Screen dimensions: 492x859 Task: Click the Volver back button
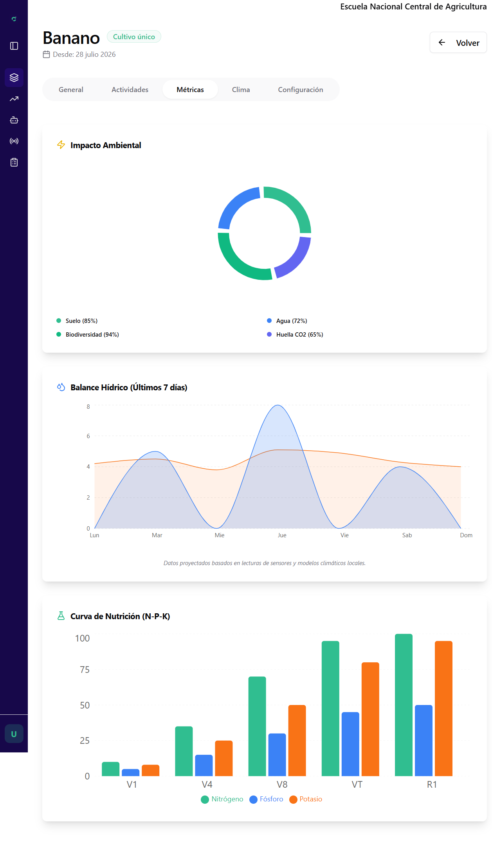coord(458,43)
